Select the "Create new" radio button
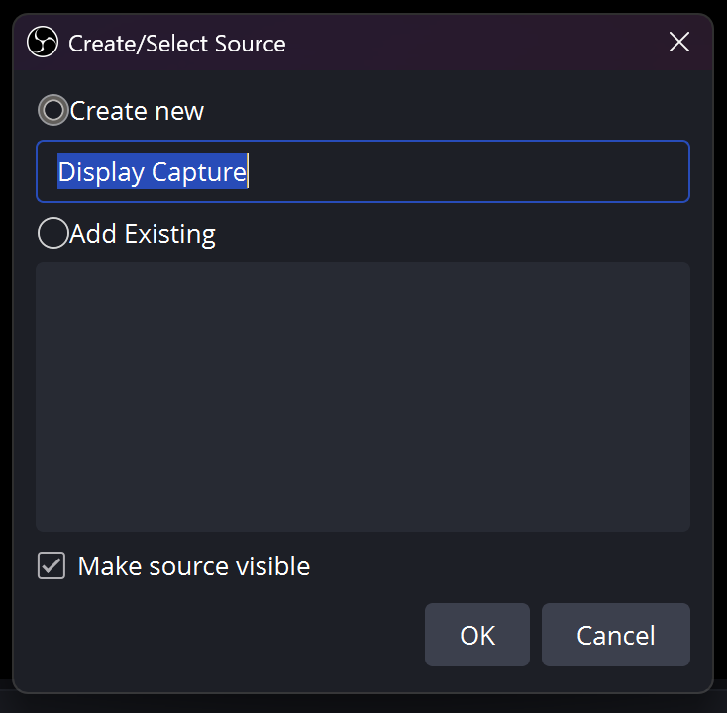727x713 pixels. click(x=53, y=110)
